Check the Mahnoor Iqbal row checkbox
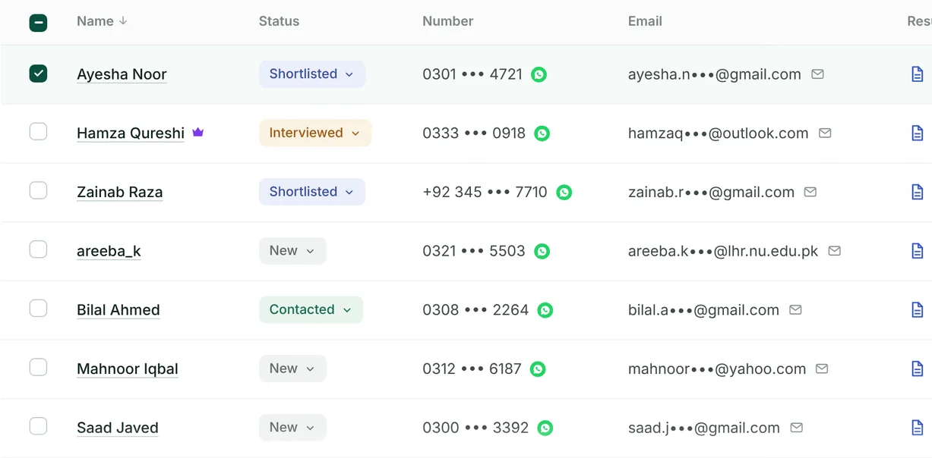The height and width of the screenshot is (458, 932). [38, 368]
